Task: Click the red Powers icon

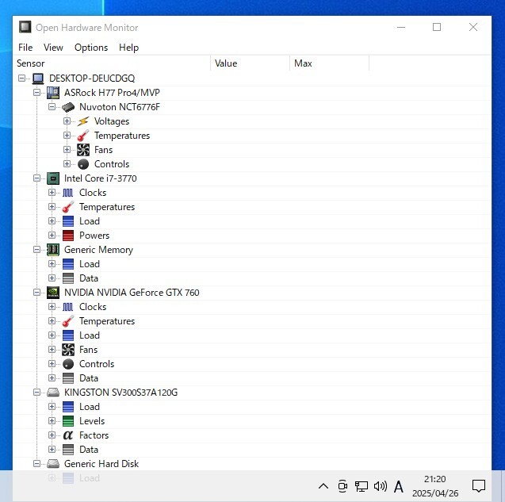Action: pos(68,236)
